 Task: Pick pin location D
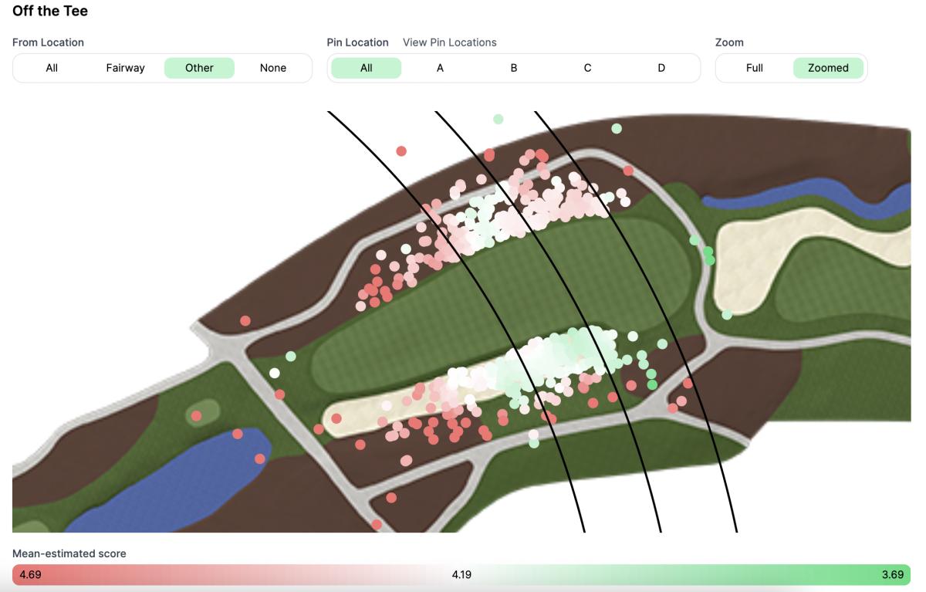(661, 68)
